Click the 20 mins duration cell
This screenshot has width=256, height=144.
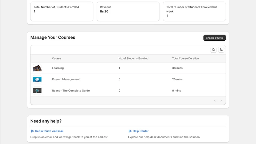pos(177,79)
